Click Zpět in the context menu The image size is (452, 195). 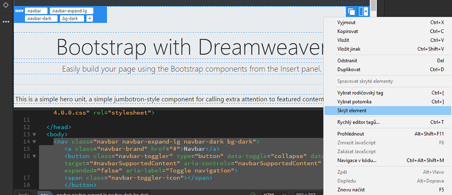point(388,172)
